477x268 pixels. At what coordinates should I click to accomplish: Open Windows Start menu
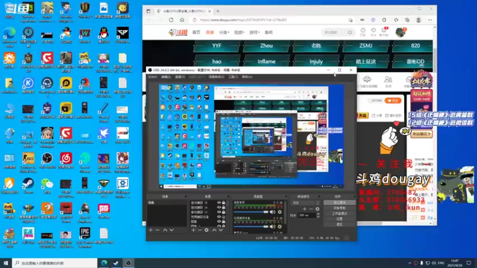click(6, 263)
